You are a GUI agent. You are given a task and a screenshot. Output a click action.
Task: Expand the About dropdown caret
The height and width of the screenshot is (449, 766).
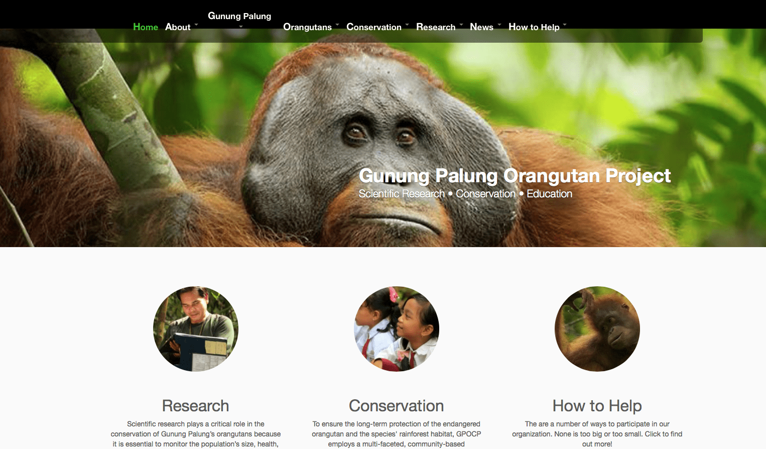point(196,24)
